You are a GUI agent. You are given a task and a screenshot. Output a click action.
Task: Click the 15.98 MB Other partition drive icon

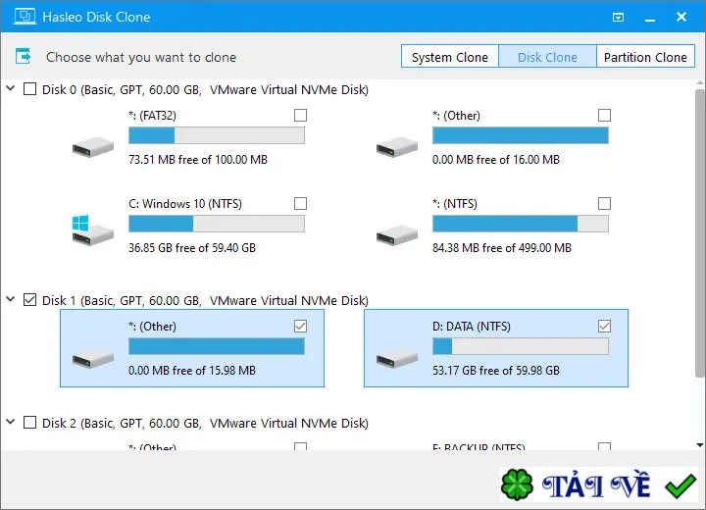pos(93,359)
